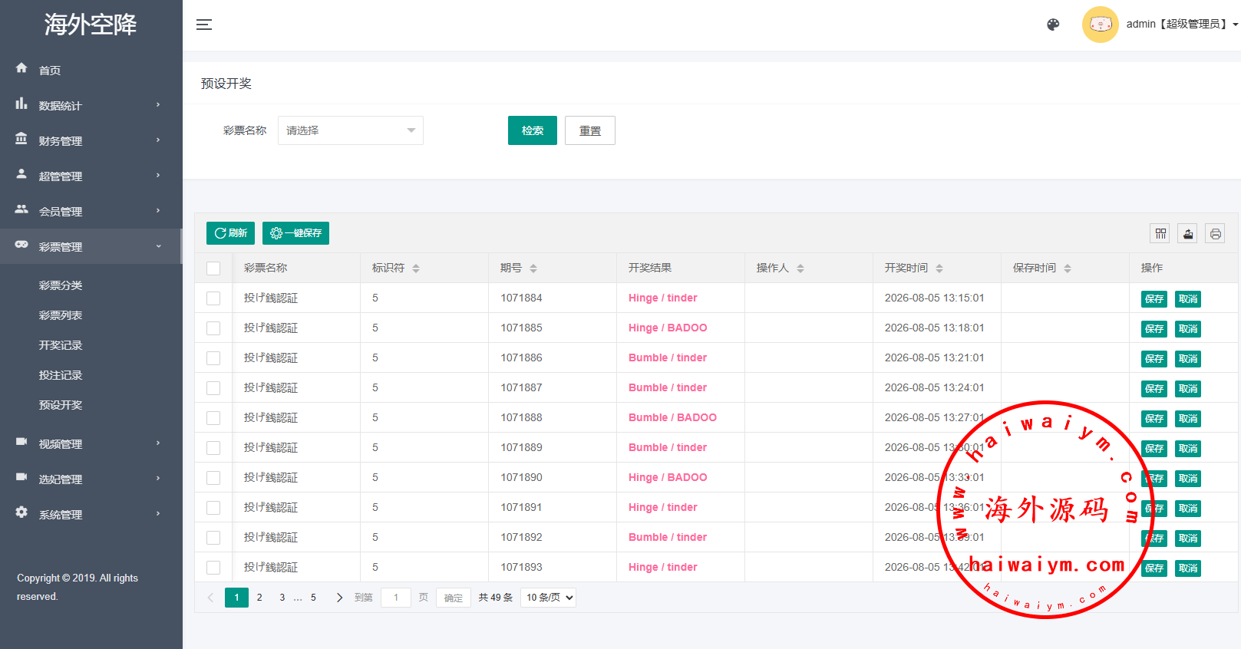Sort by 开奖时间 column arrows

tap(939, 268)
